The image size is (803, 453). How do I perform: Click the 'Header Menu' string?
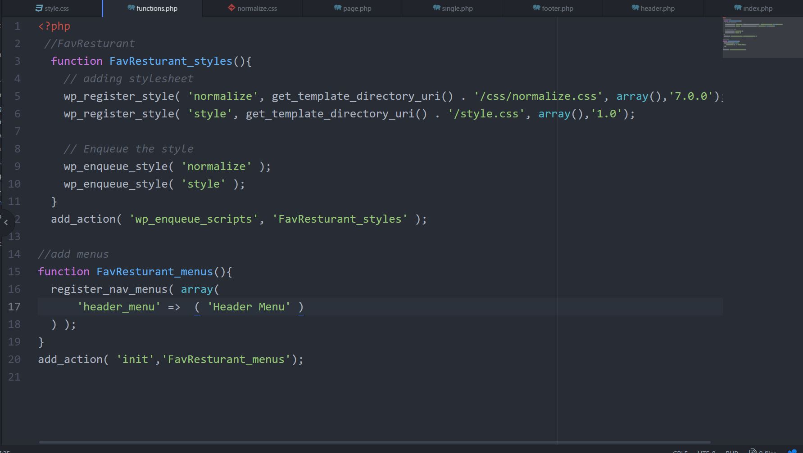249,307
